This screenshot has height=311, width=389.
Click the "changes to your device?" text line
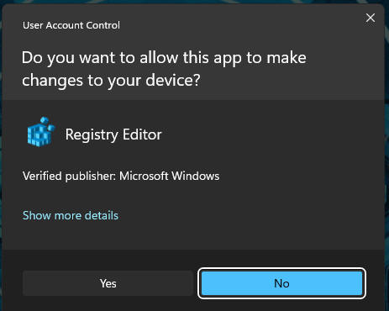(111, 81)
